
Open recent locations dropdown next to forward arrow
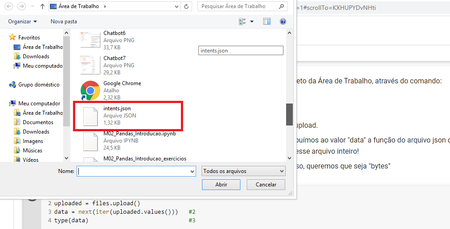pos(32,6)
